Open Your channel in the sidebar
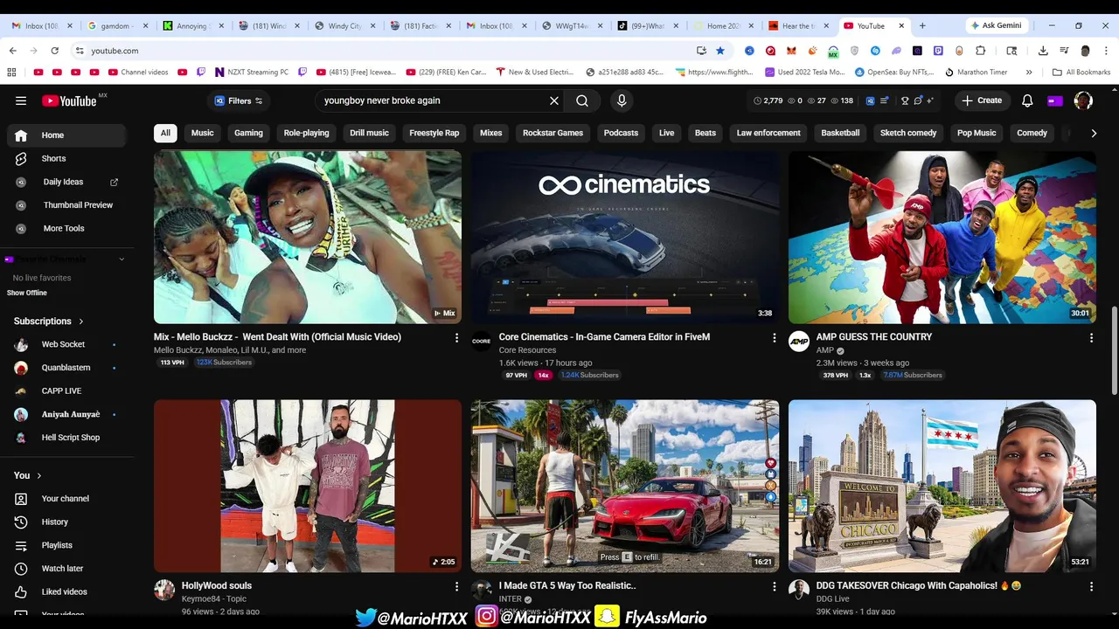The height and width of the screenshot is (629, 1119). click(x=67, y=499)
